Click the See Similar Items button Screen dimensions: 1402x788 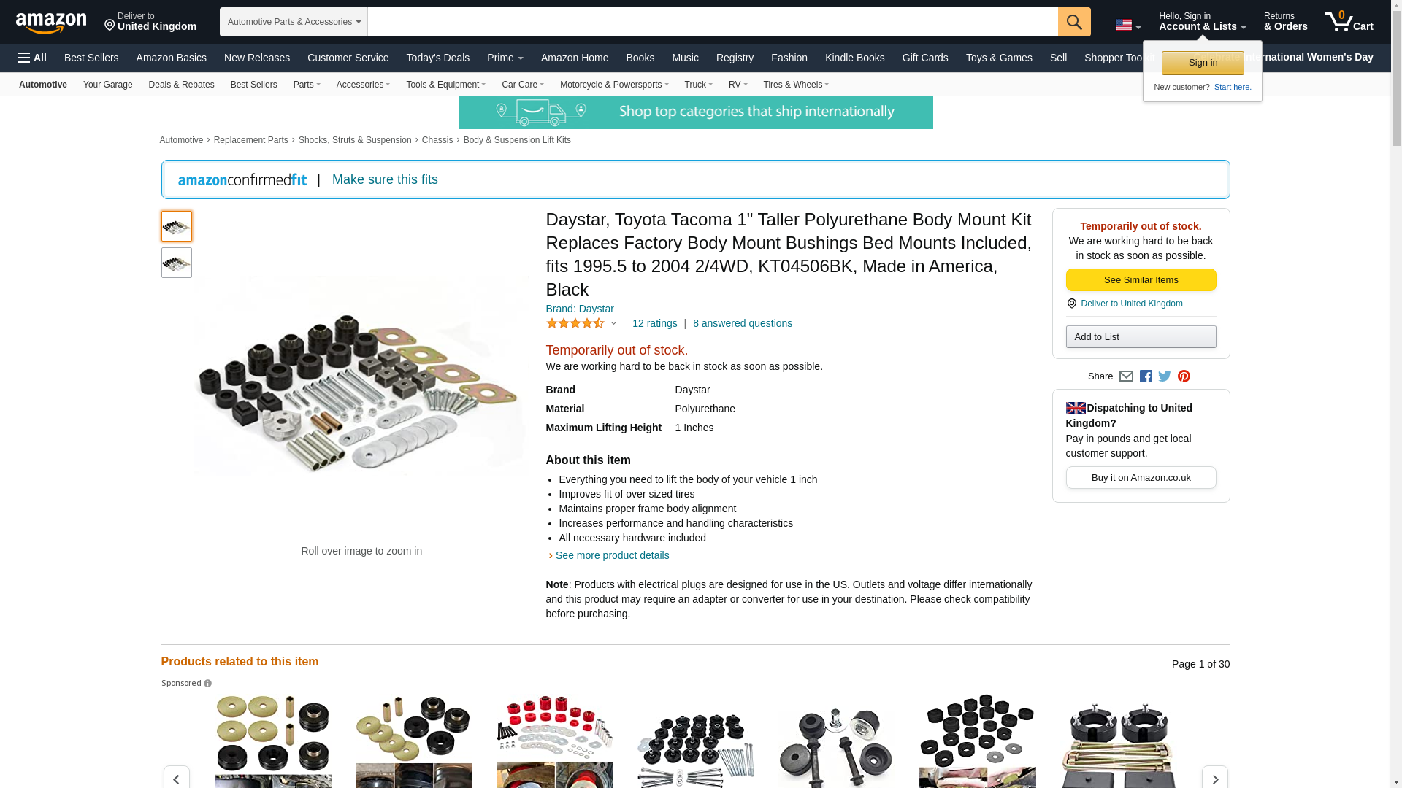1141,280
